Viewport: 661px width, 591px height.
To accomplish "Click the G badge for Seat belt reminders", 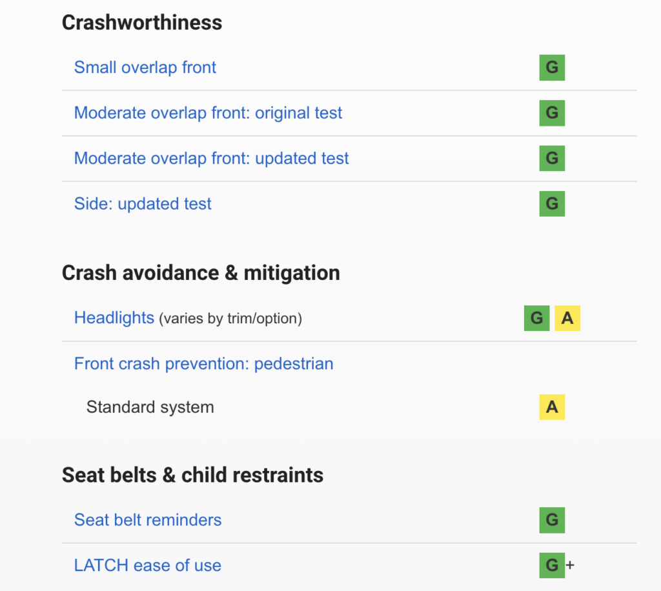I will 552,520.
